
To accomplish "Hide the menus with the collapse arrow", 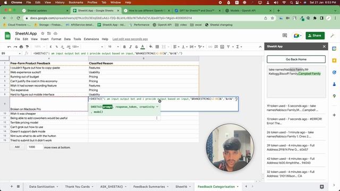I will pyautogui.click(x=260, y=47).
